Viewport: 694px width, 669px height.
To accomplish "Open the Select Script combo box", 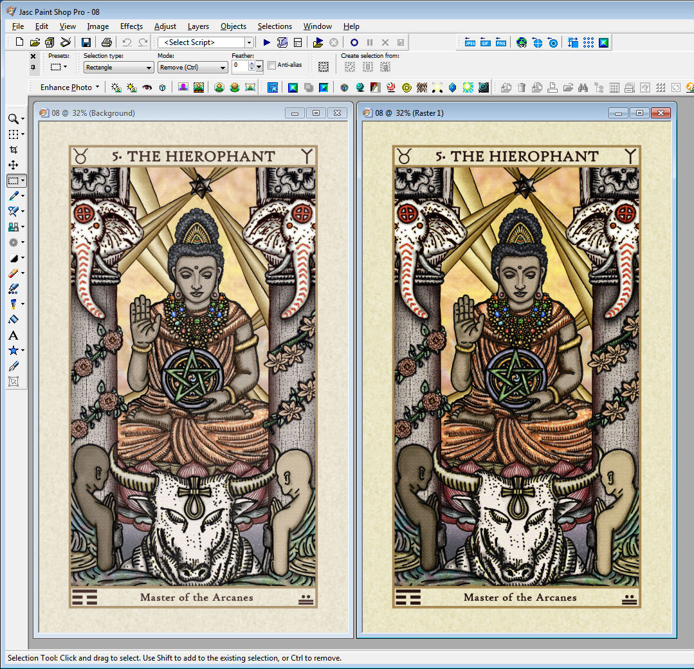I will 205,42.
